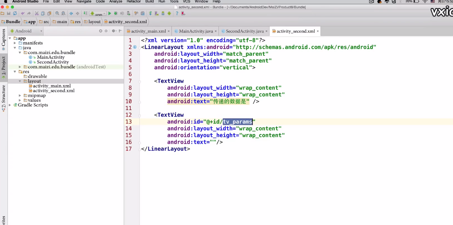Collapse the layout folder in the project tree
Viewport: 453px width, 225px height.
click(20, 81)
